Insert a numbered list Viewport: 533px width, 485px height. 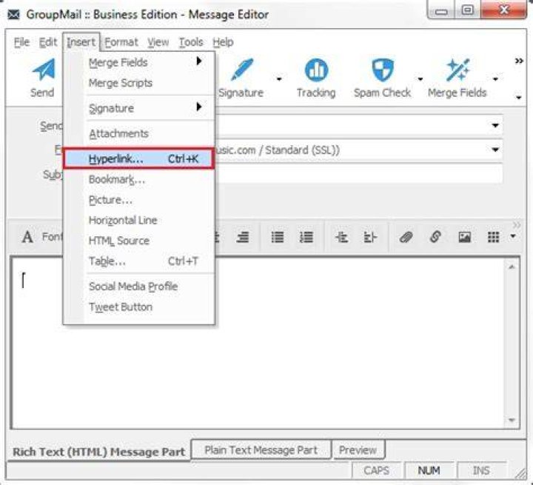point(306,237)
